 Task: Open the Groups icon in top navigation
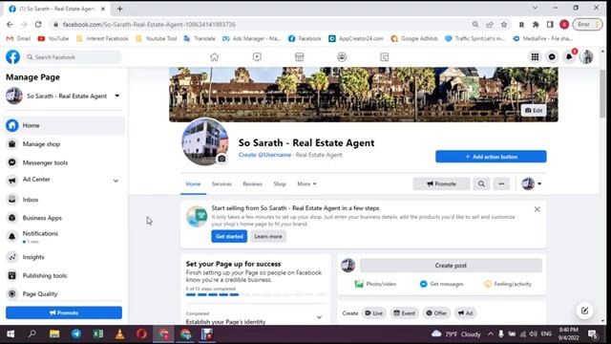coord(342,57)
